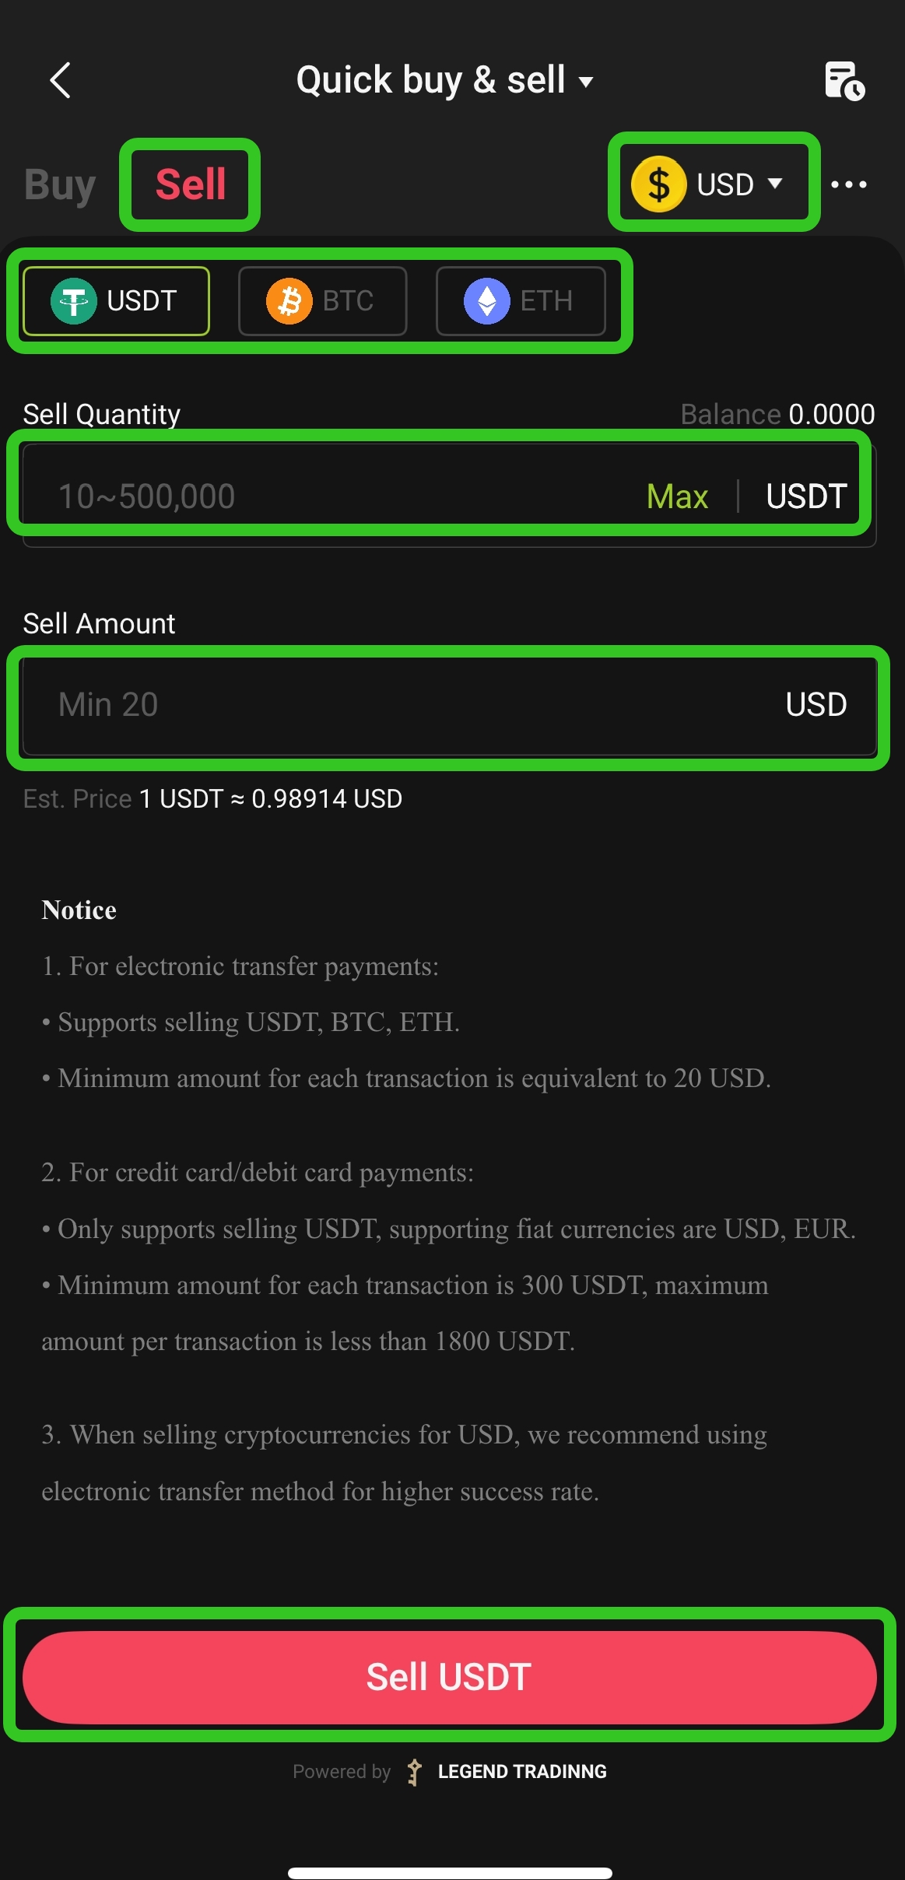This screenshot has width=905, height=1880.
Task: Tap the Max quantity link
Action: [x=677, y=496]
